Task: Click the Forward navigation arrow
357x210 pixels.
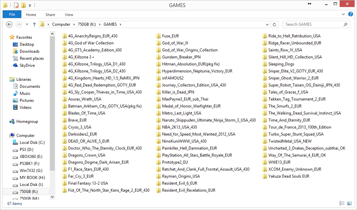Action: (19, 24)
